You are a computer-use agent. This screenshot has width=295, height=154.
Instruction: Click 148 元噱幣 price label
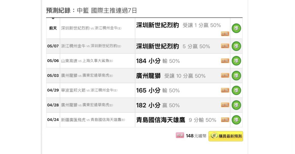(196, 136)
